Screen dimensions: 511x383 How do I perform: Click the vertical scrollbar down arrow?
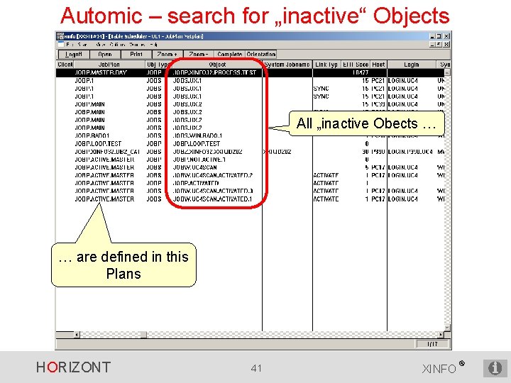point(447,328)
